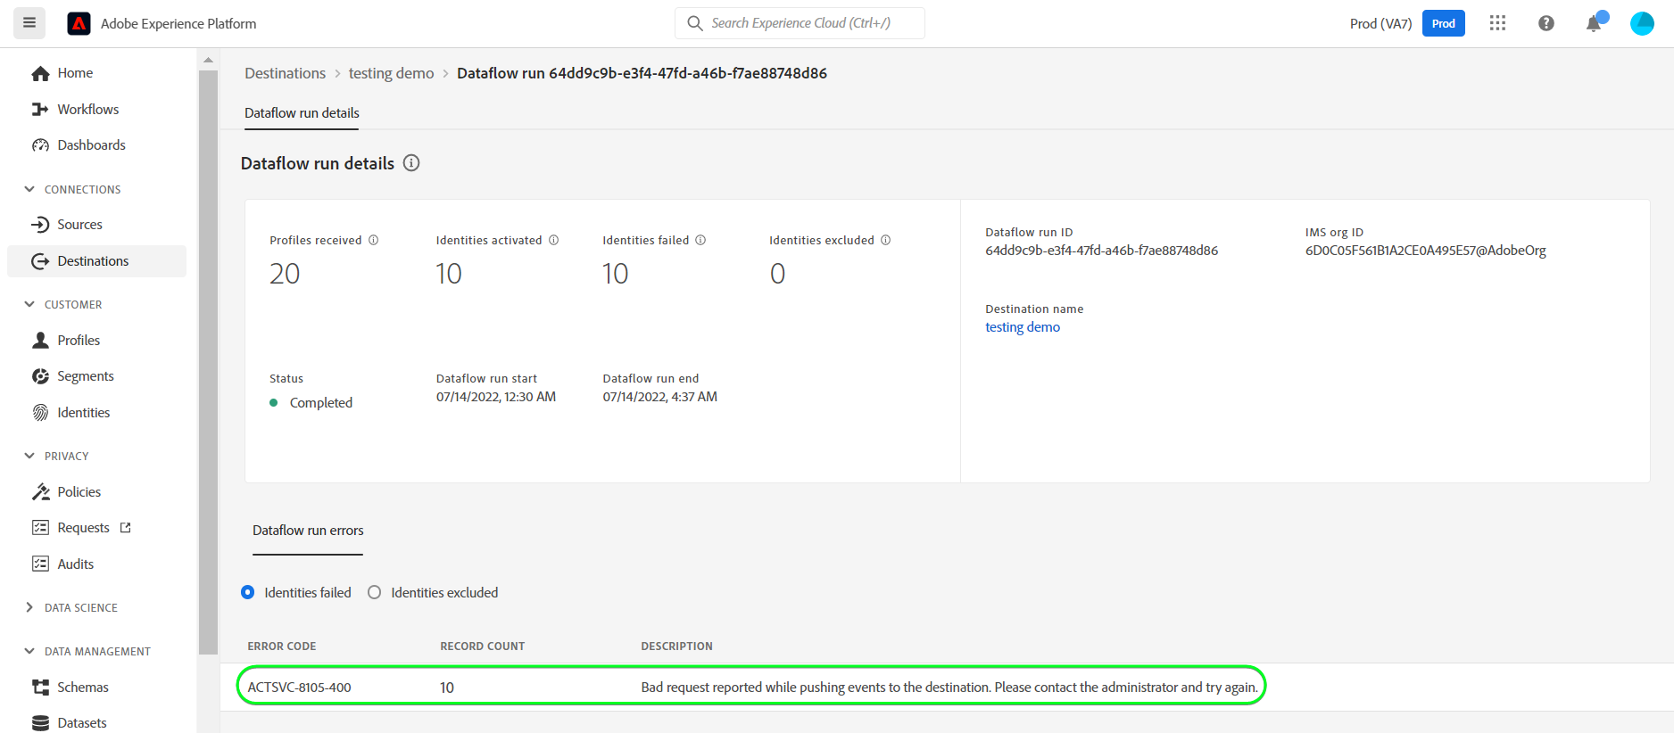Click info icon beside Identities failed

(700, 240)
